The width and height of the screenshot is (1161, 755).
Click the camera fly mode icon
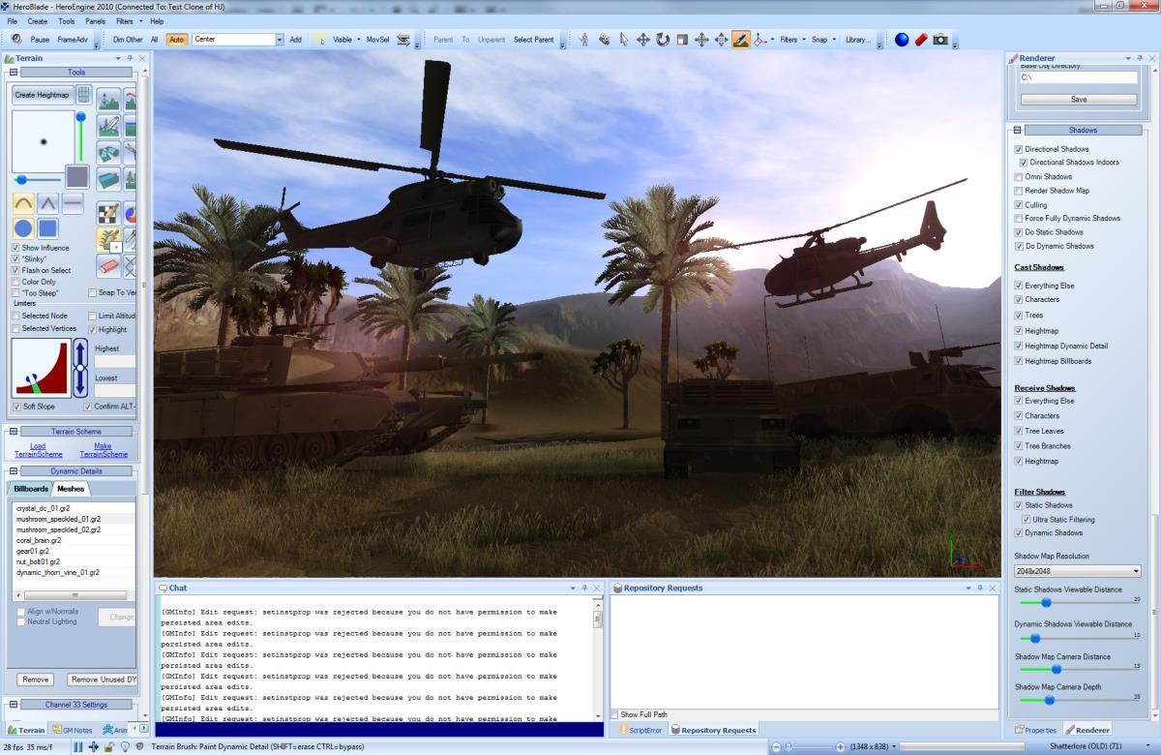pyautogui.click(x=604, y=40)
